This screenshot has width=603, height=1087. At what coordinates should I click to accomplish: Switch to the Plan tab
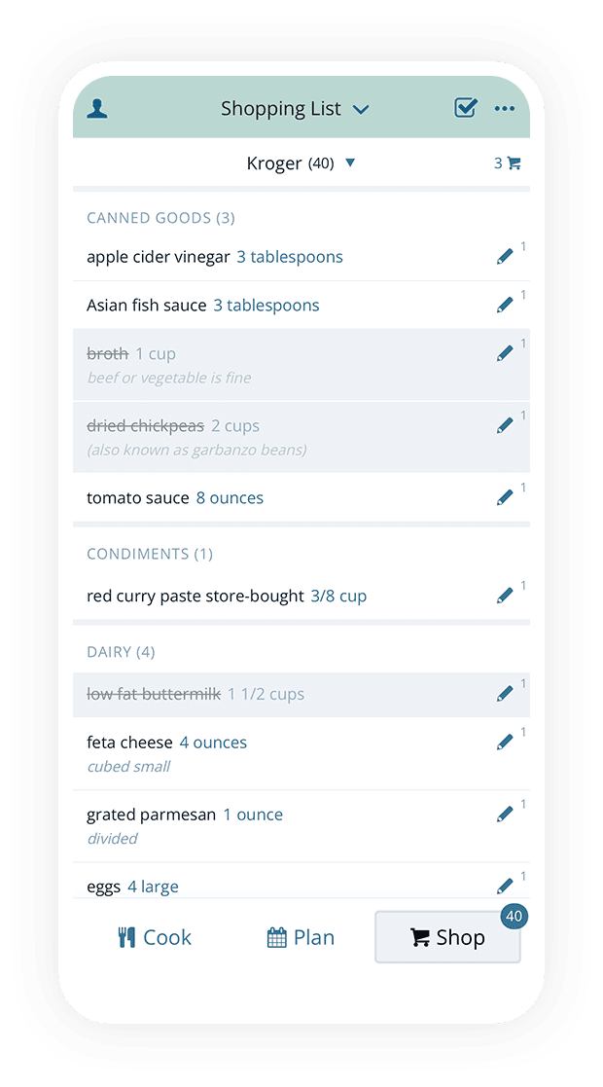301,936
